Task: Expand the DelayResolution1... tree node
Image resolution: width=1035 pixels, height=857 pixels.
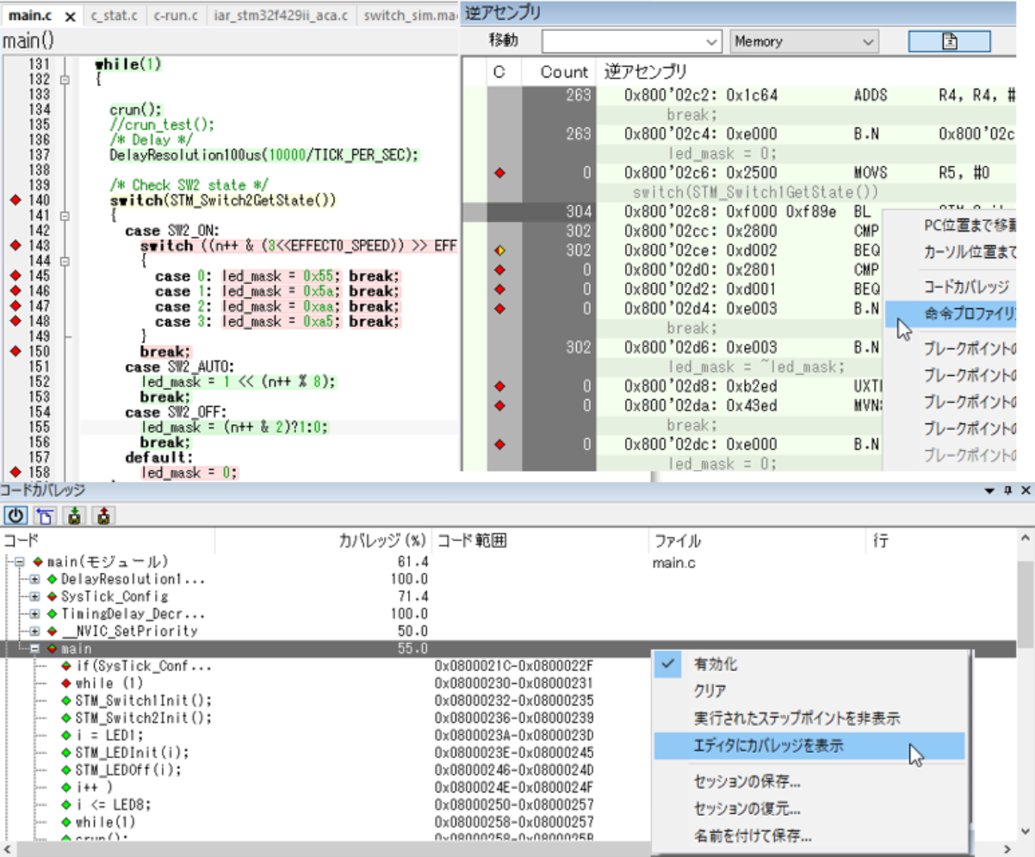Action: (x=34, y=579)
